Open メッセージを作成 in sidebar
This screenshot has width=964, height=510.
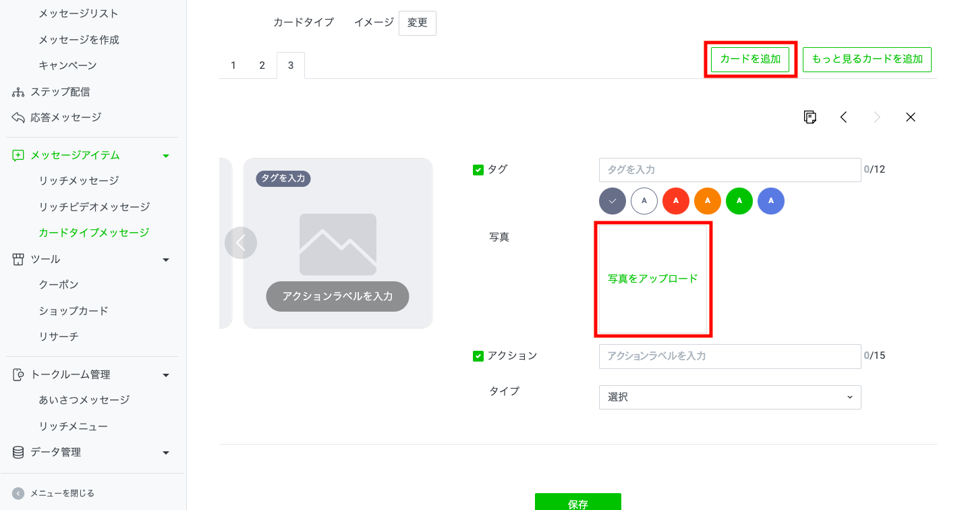79,40
